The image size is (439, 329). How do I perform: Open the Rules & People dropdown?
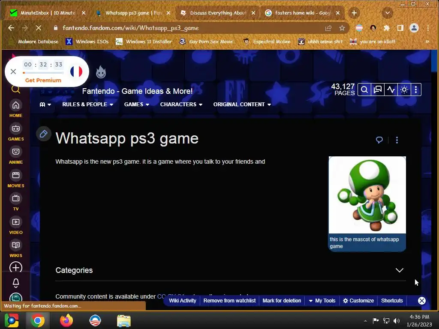[x=87, y=105]
